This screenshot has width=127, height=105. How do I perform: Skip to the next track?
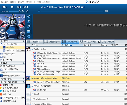tap(26, 7)
